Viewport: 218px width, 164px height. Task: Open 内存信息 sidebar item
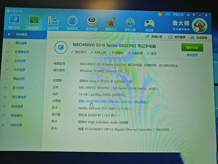click(19, 70)
